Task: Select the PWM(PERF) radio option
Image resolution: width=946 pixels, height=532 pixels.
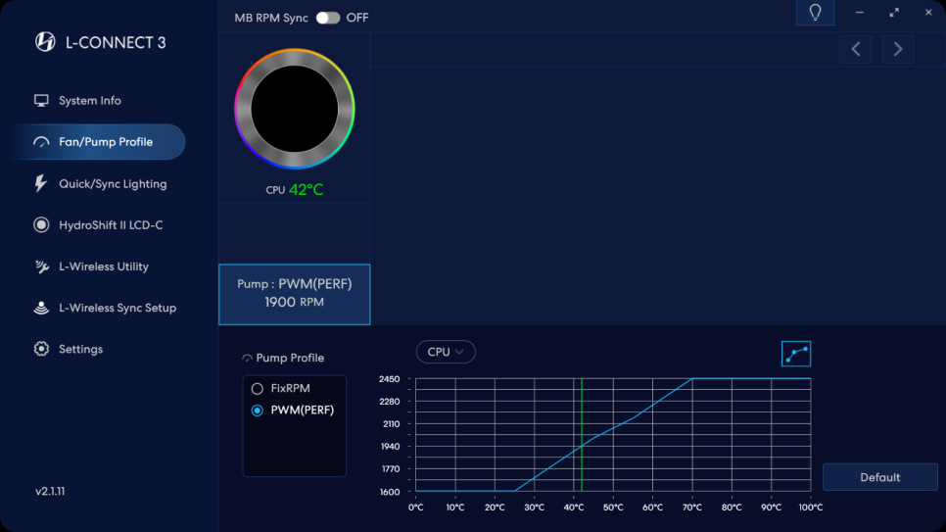Action: point(258,411)
